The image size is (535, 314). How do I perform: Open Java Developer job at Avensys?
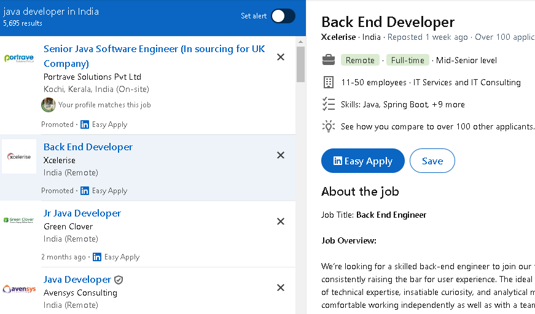(77, 279)
